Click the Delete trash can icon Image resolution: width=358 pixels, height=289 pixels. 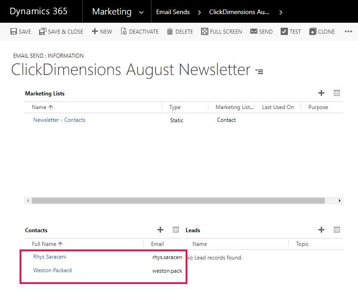[170, 31]
